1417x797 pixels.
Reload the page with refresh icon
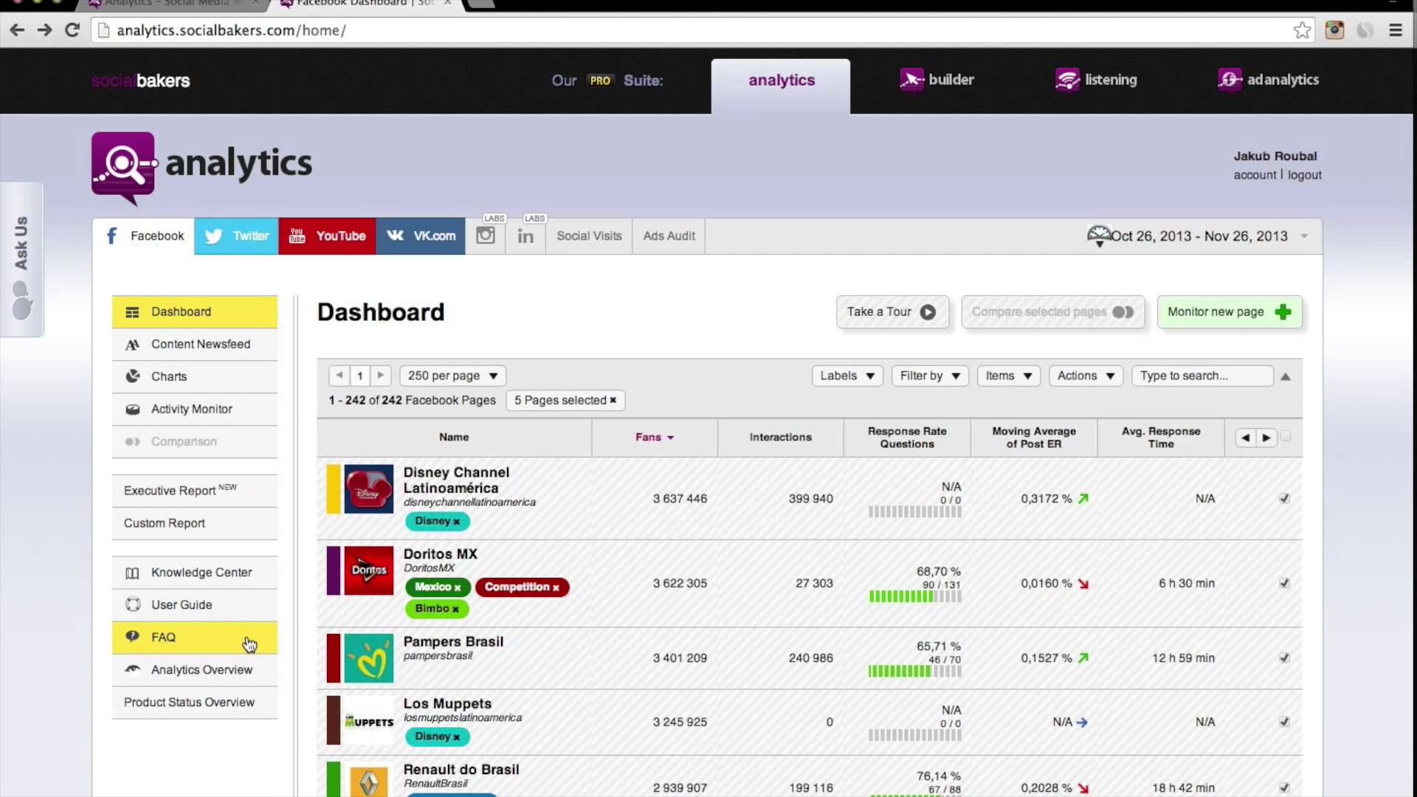tap(72, 30)
